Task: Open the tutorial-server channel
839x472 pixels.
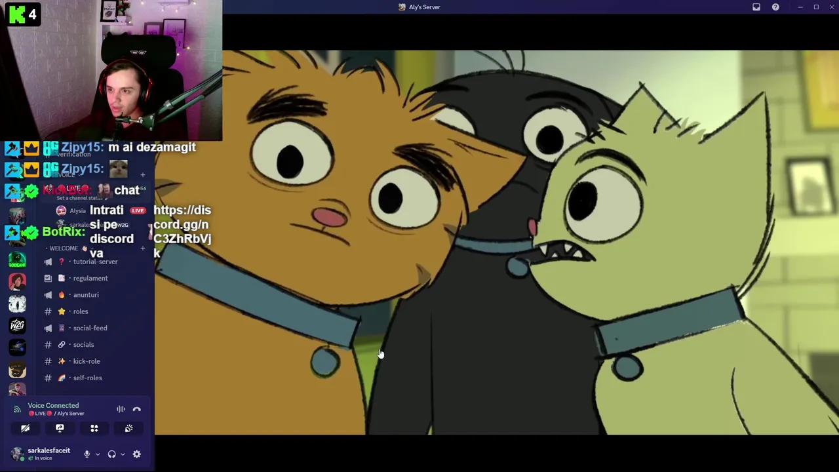Action: [96, 262]
